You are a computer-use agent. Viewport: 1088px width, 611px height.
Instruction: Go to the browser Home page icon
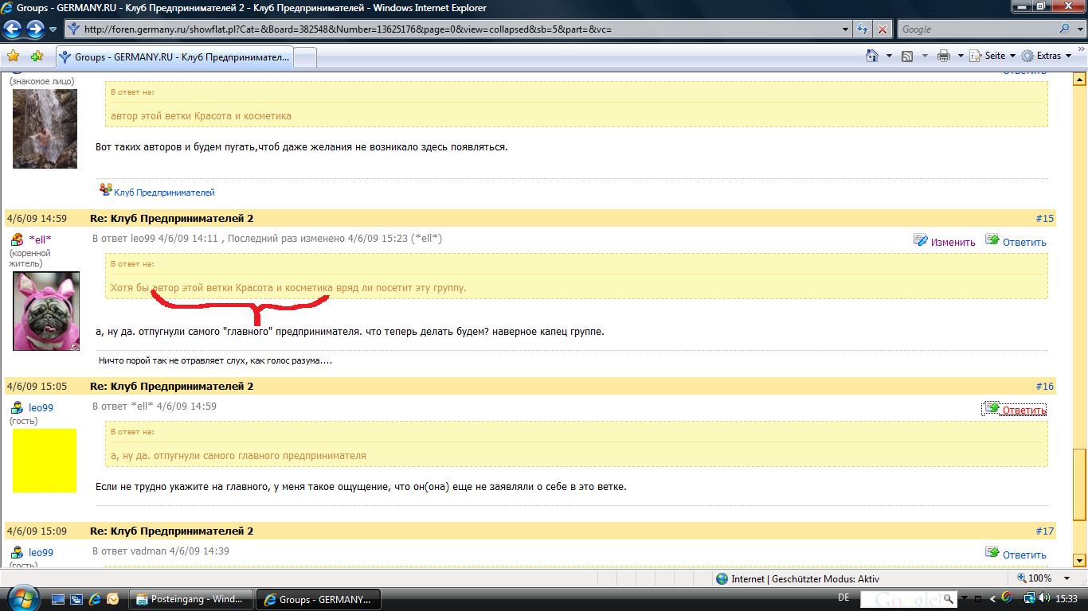point(873,56)
